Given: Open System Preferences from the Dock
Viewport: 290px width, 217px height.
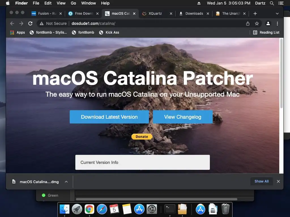Looking at the screenshot, I should point(152,209).
